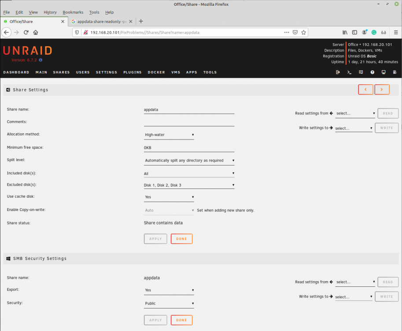This screenshot has height=331, width=402.
Task: Go to Unraid DASHBOARD page
Action: (16, 72)
